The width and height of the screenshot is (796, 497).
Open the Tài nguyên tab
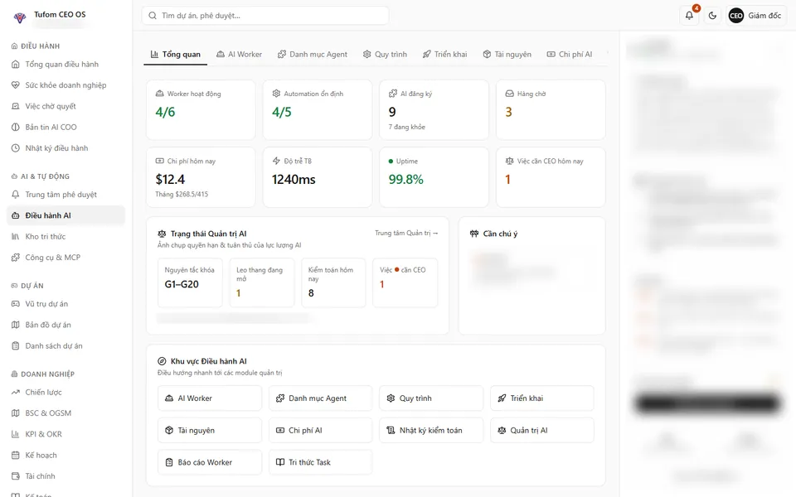point(507,55)
